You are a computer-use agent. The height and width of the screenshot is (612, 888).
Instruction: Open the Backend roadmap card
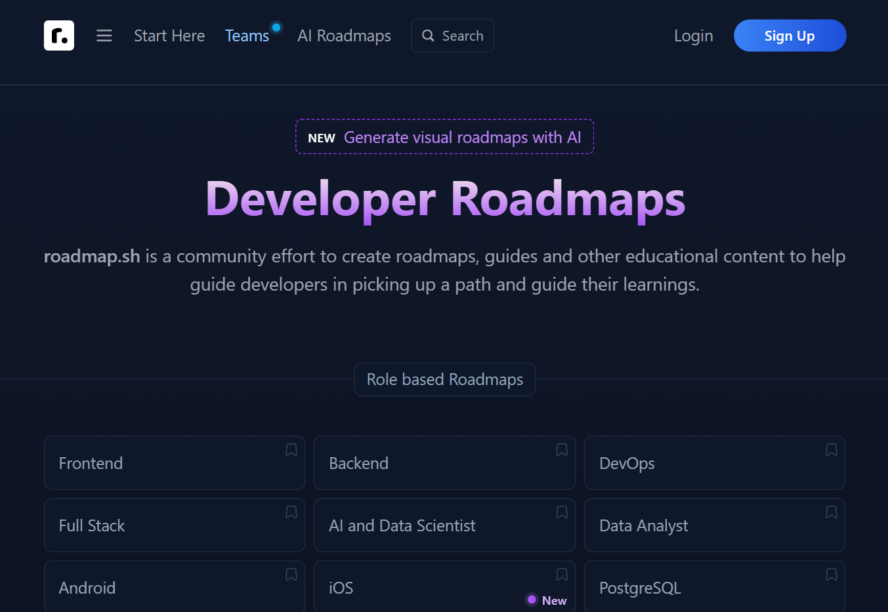tap(445, 463)
